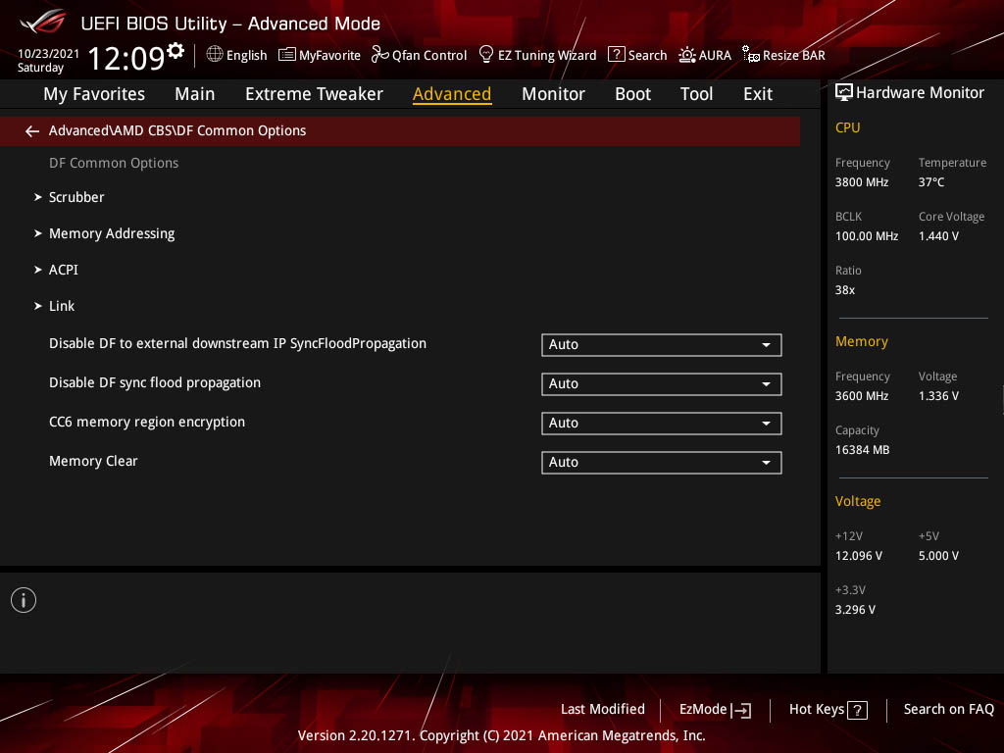Click the Hot Keys question mark icon
This screenshot has height=753, width=1004.
pos(857,710)
